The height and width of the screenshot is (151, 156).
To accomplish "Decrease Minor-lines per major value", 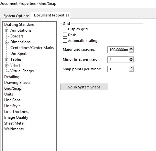I will click(131, 61).
